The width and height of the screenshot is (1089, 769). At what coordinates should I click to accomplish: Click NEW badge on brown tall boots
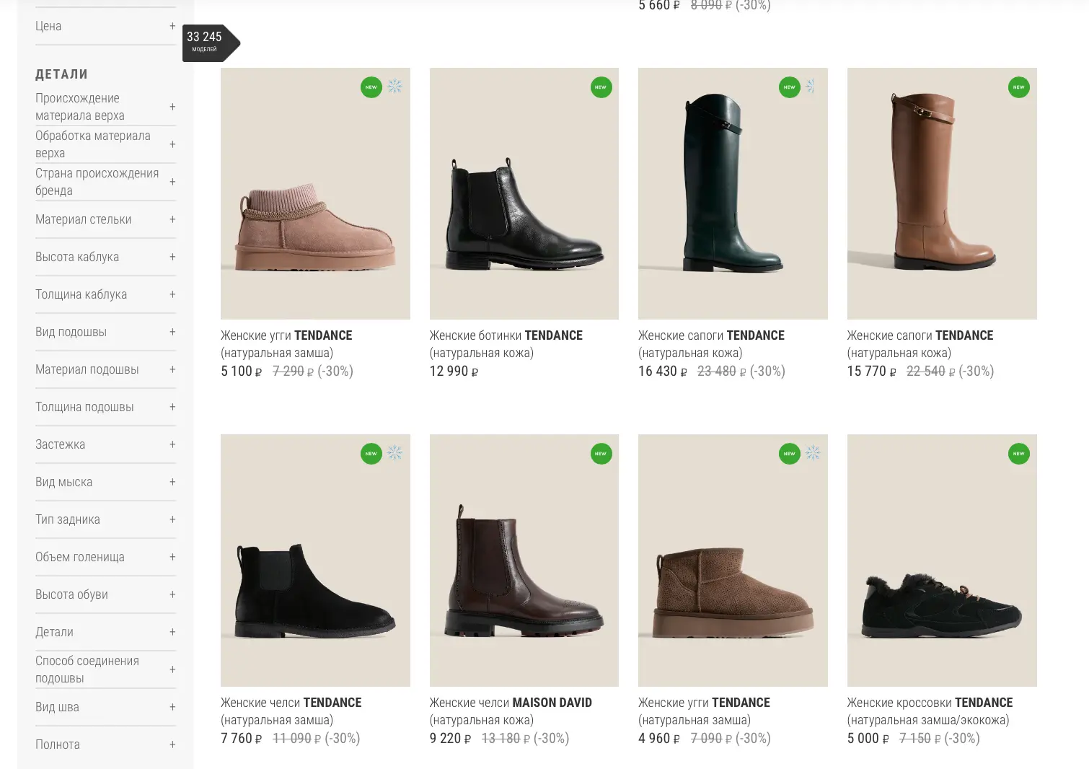[x=1018, y=87]
